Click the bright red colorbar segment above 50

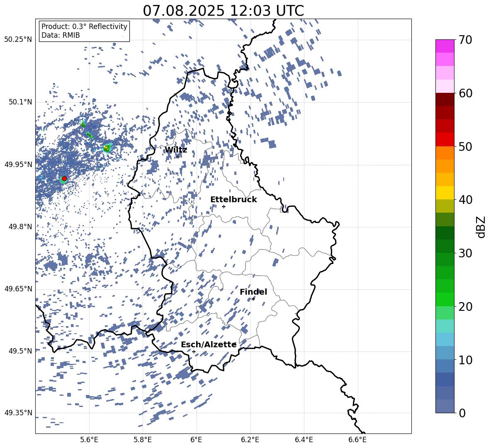pos(445,140)
